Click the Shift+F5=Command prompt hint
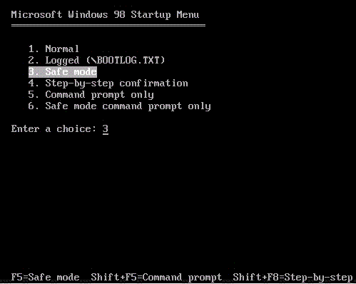 pyautogui.click(x=156, y=278)
